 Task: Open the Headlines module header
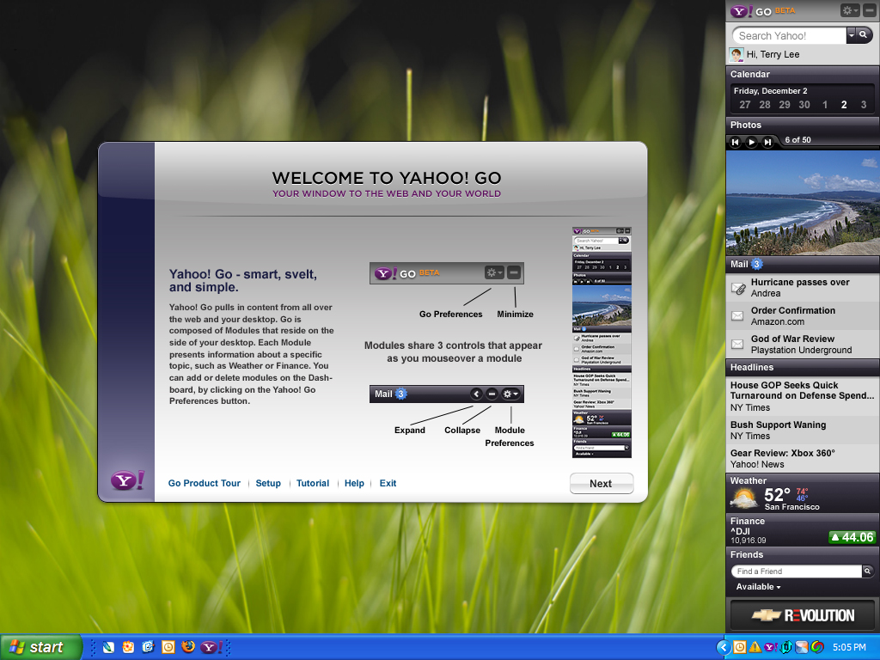(x=803, y=367)
